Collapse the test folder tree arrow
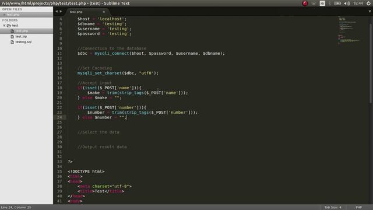 tap(4, 26)
